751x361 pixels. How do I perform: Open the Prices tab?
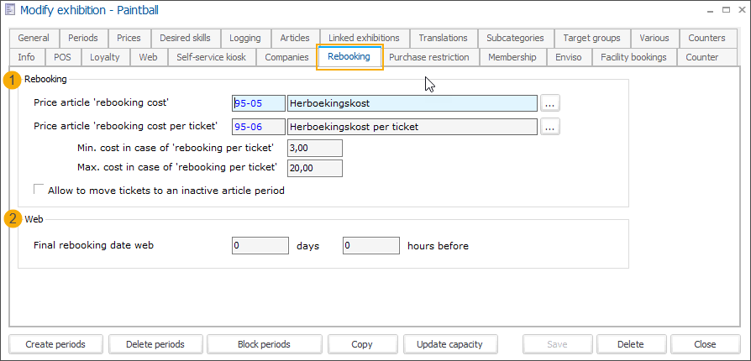pyautogui.click(x=129, y=38)
